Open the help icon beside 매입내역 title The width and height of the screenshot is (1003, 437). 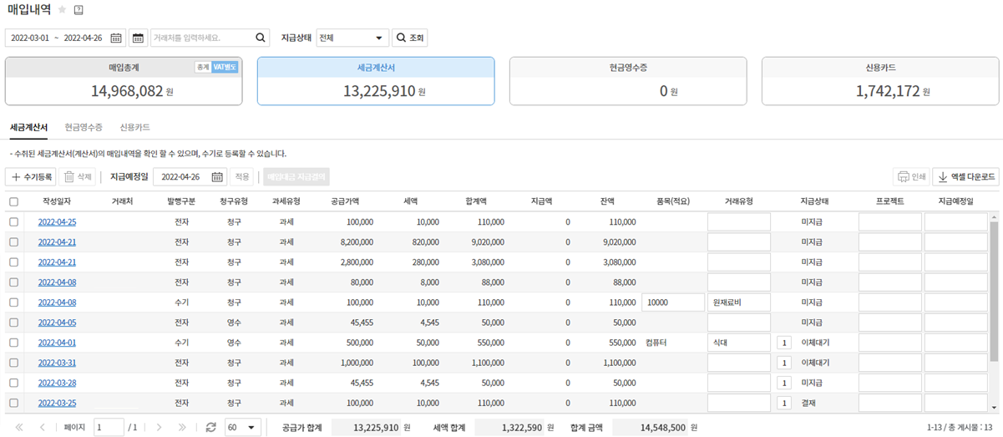coord(79,10)
